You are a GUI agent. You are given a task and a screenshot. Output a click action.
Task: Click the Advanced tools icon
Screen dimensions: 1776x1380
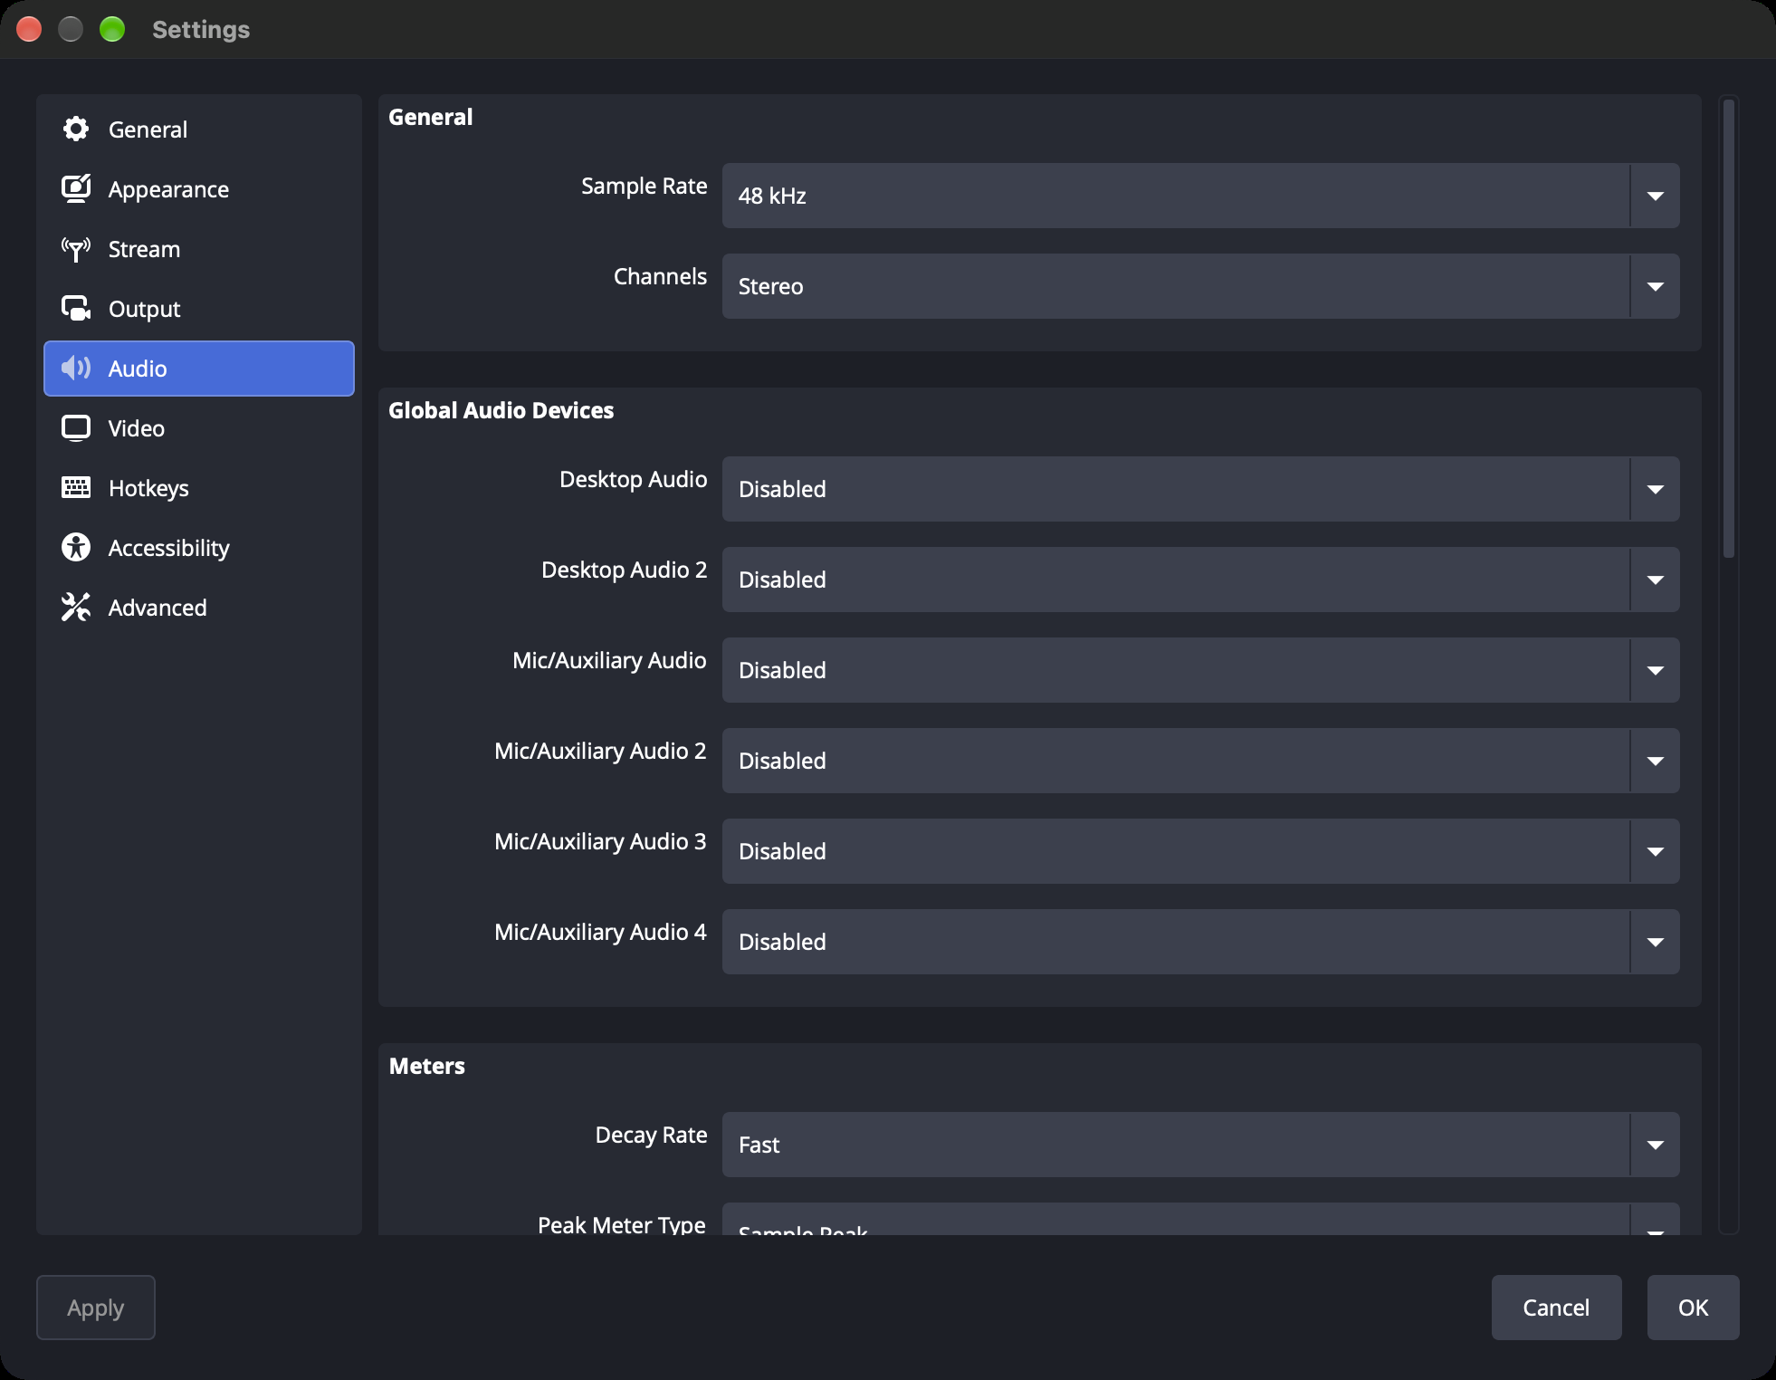pyautogui.click(x=76, y=608)
